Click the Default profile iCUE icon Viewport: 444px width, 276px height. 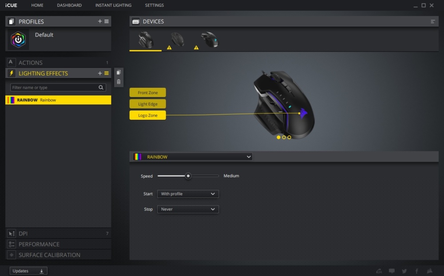(x=18, y=39)
